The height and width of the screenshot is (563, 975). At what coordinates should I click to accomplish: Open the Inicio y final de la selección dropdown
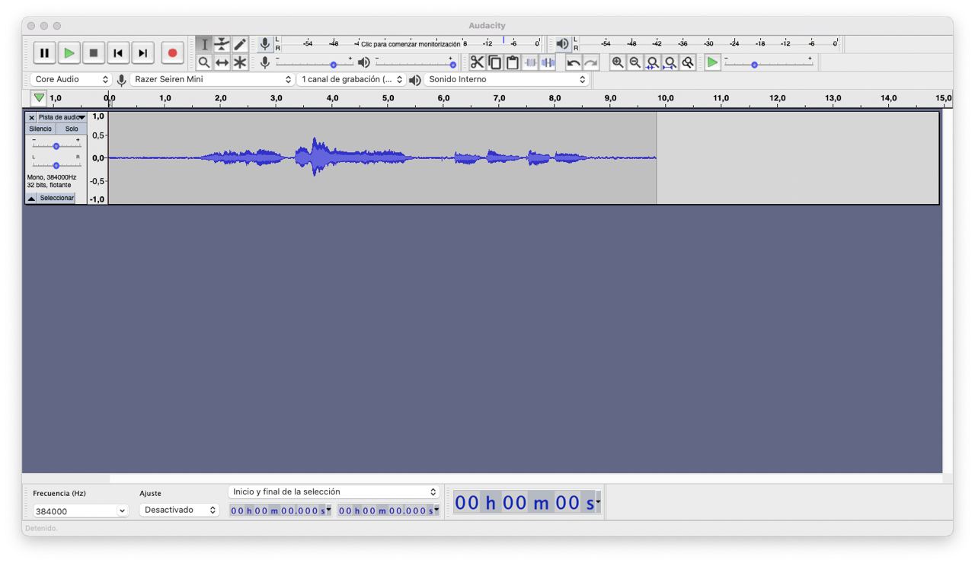click(334, 491)
